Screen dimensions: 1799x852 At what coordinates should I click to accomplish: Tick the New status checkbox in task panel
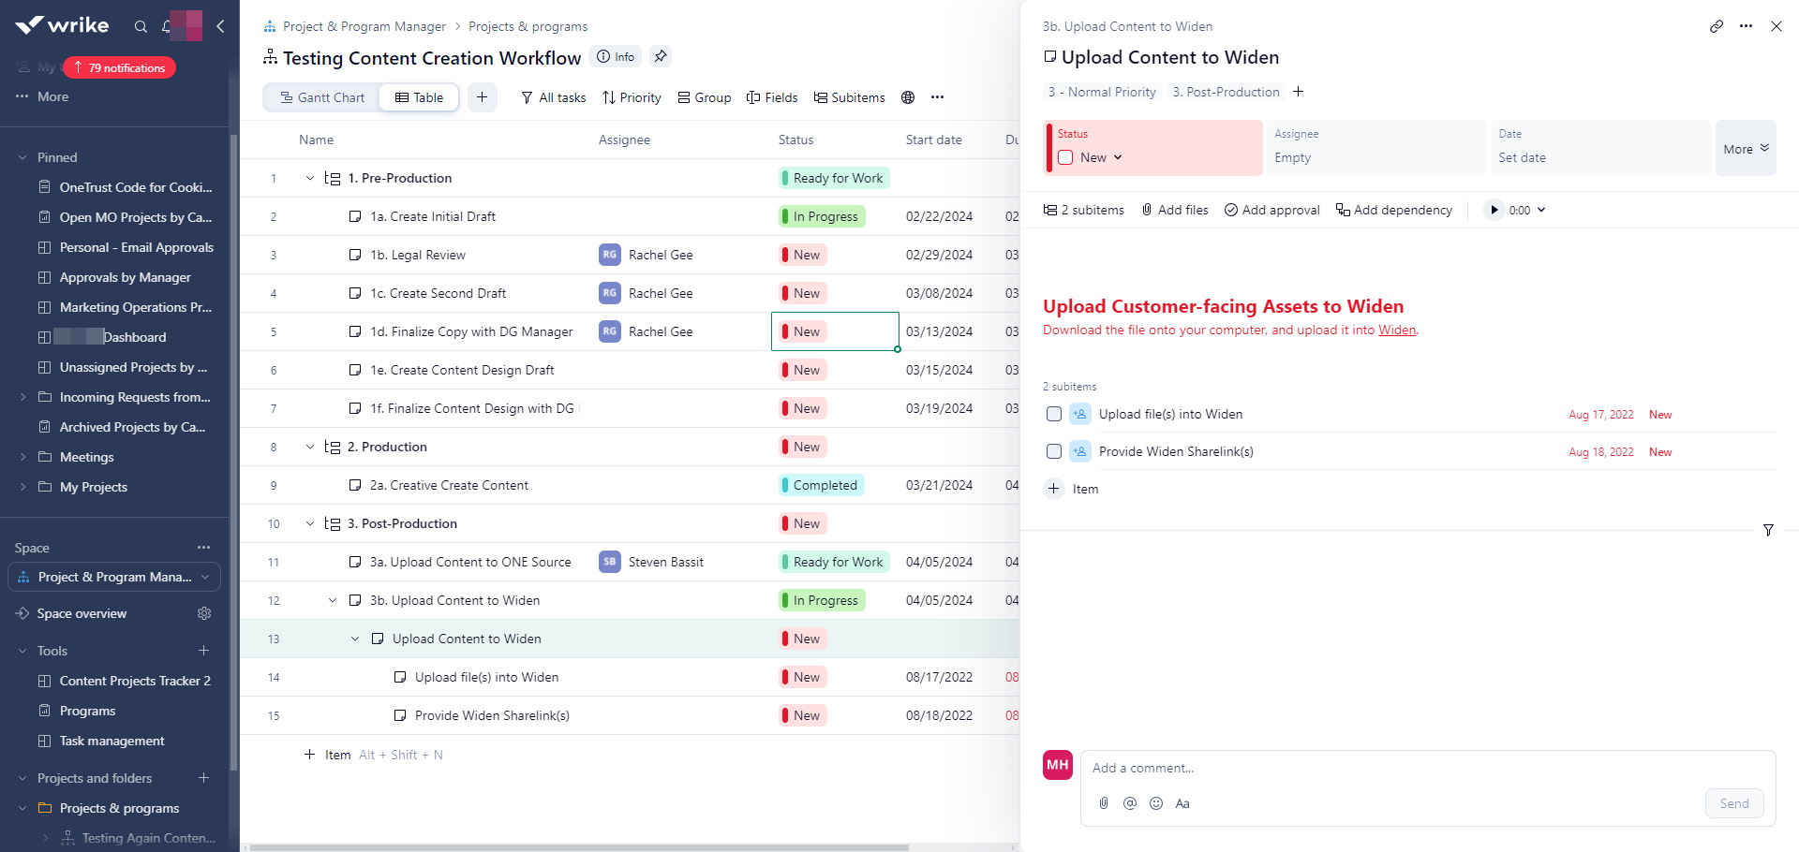[1065, 157]
